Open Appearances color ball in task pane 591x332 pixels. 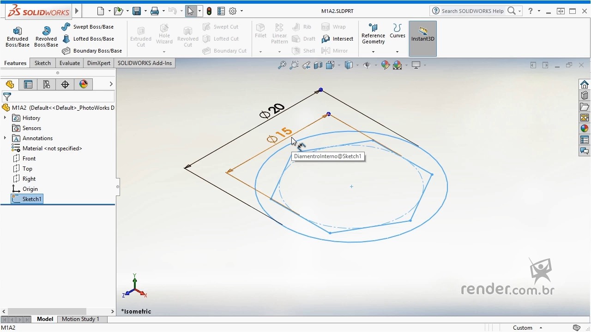tap(585, 129)
